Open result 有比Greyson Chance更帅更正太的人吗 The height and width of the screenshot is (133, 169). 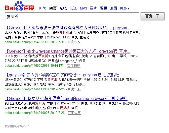[x=67, y=51]
